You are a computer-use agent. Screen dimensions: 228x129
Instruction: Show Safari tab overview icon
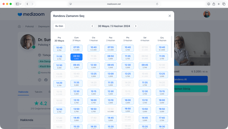[224, 4]
